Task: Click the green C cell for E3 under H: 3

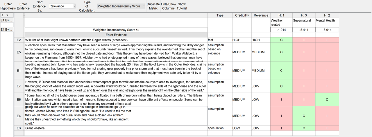Action: click(x=304, y=128)
